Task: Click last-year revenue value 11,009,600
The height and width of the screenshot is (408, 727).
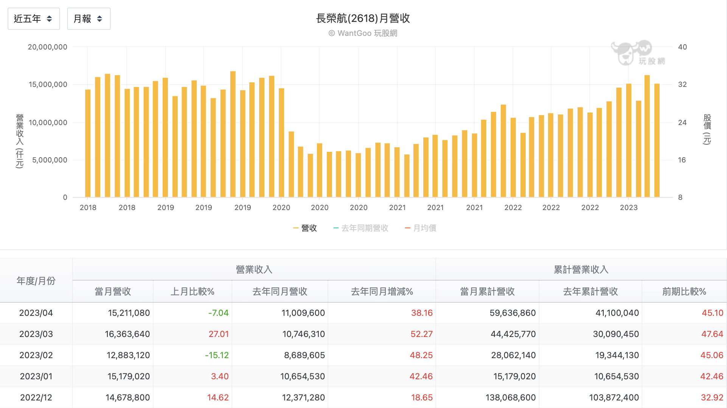Action: [303, 313]
